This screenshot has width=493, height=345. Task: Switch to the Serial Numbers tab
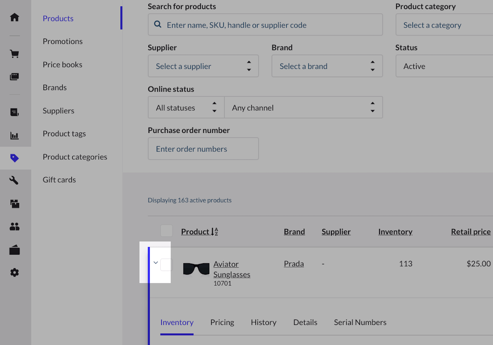tap(360, 322)
